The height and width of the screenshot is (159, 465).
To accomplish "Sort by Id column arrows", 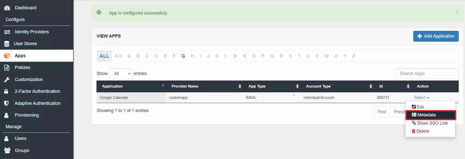I will [408, 86].
